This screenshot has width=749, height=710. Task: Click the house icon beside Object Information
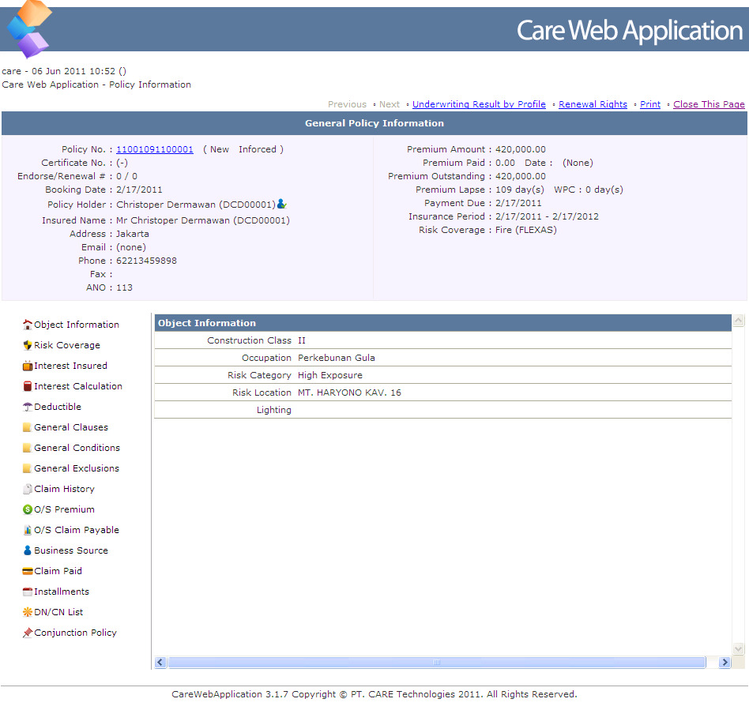point(28,325)
